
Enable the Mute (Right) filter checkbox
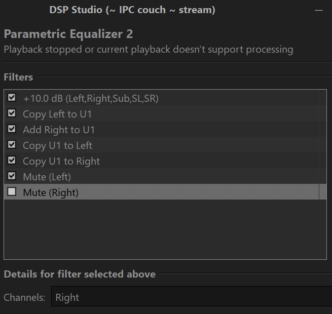[x=12, y=191]
